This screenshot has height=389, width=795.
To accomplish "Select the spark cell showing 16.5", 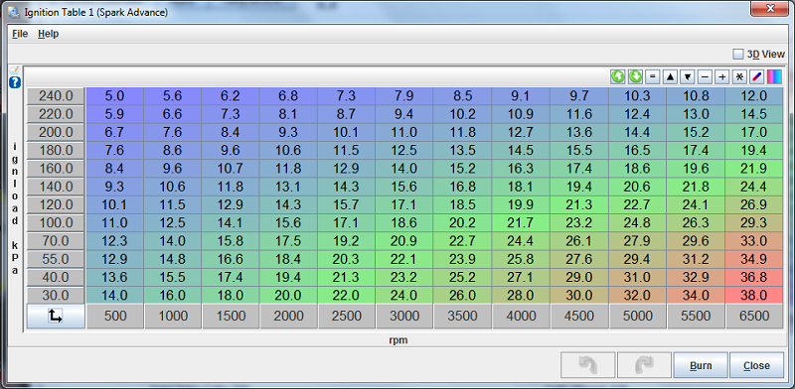I will 637,151.
